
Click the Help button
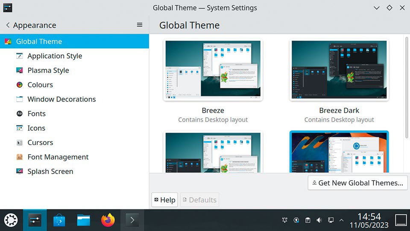tap(165, 200)
